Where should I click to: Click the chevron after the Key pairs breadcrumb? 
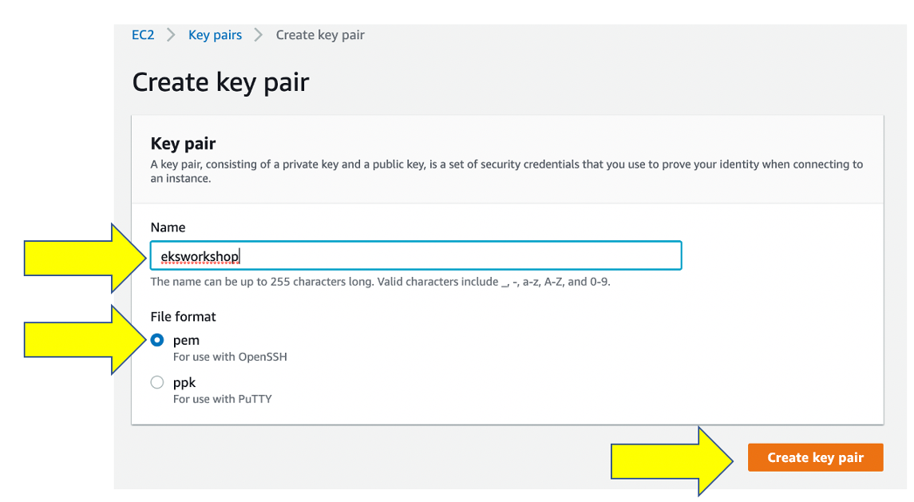[x=258, y=35]
